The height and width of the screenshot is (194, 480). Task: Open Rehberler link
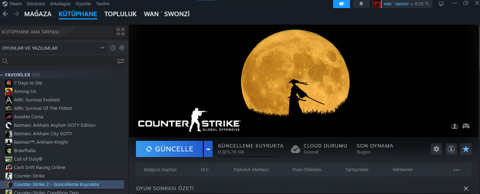coord(403,170)
